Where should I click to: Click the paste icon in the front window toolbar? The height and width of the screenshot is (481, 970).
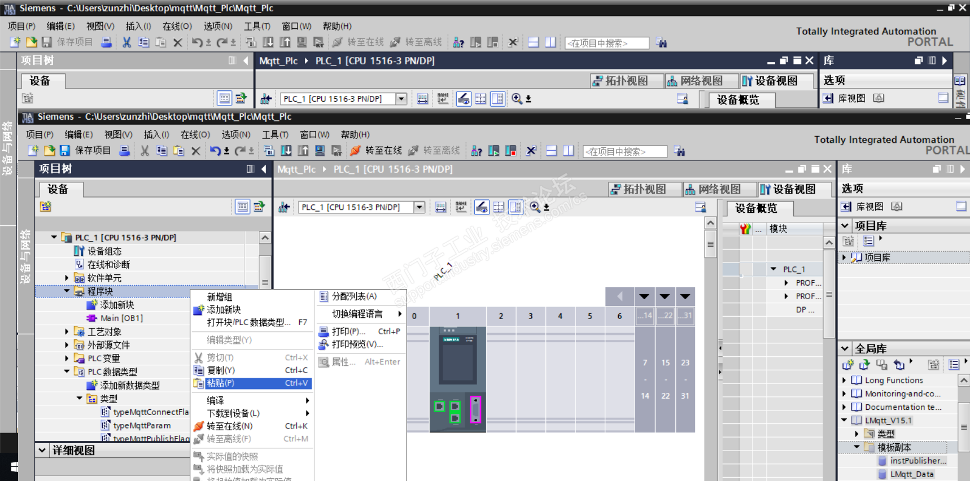pyautogui.click(x=179, y=151)
